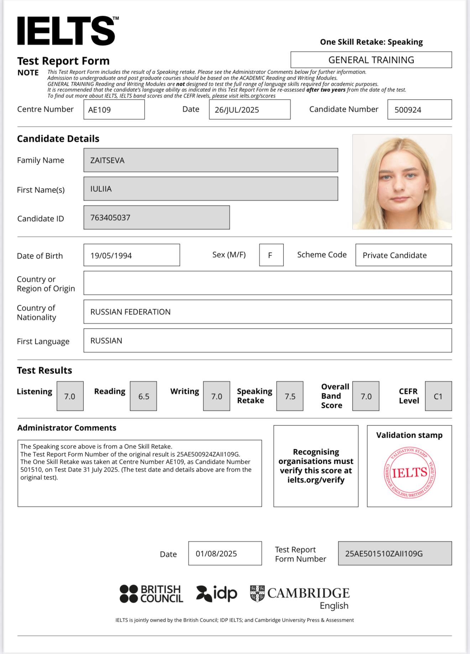Click the empty Country or Region of Origin field
The image size is (470, 654).
click(x=267, y=283)
